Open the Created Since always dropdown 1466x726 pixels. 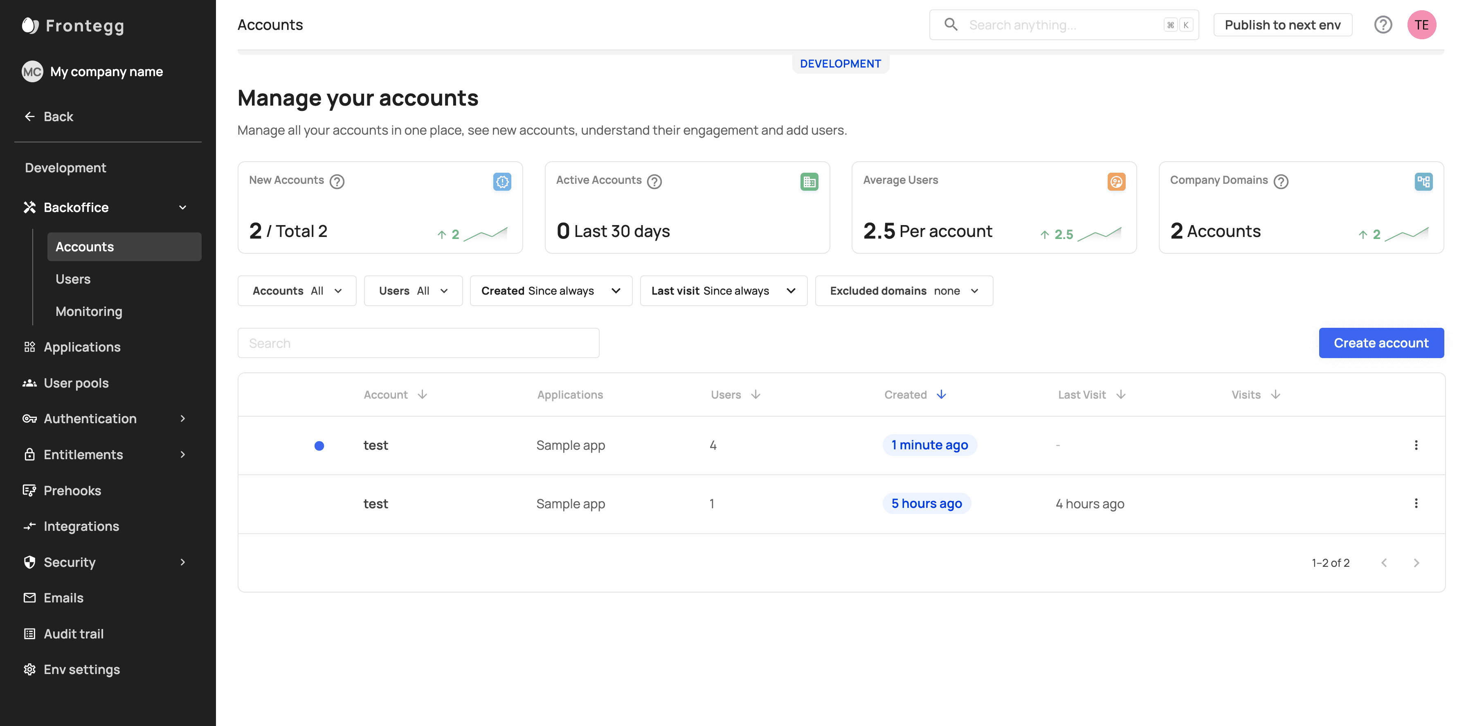[551, 291]
